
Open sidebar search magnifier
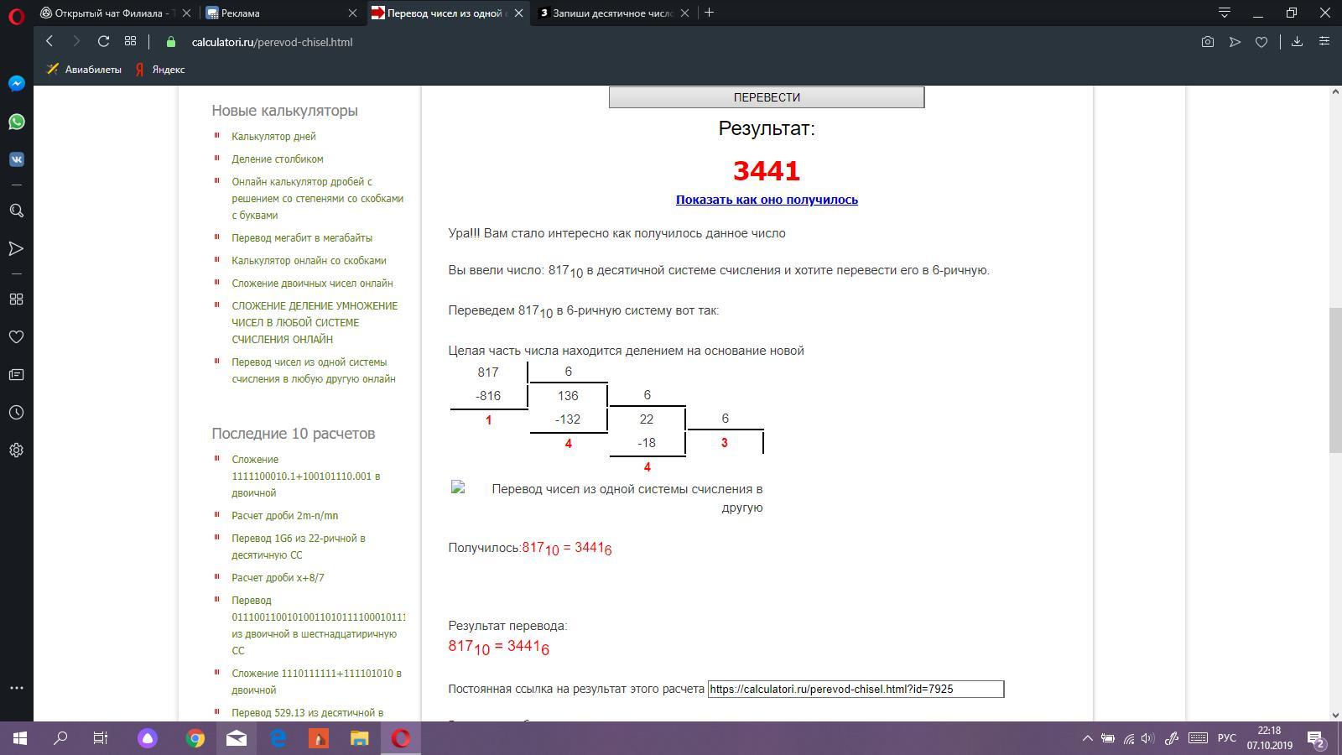coord(16,211)
